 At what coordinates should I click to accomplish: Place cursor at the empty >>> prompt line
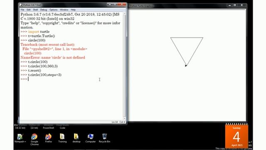tap(28, 79)
